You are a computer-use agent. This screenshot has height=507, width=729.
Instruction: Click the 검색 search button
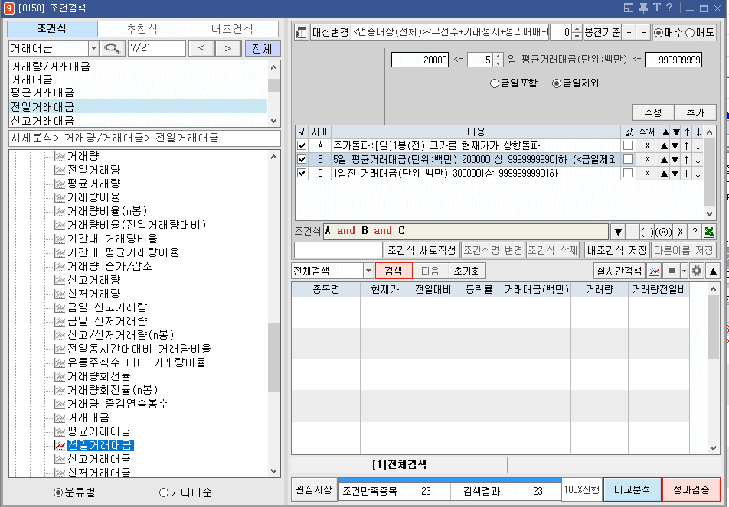click(x=394, y=271)
